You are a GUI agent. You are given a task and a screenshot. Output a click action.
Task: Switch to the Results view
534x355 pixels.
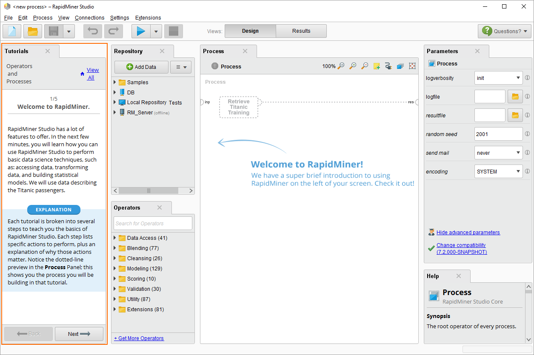click(x=301, y=31)
